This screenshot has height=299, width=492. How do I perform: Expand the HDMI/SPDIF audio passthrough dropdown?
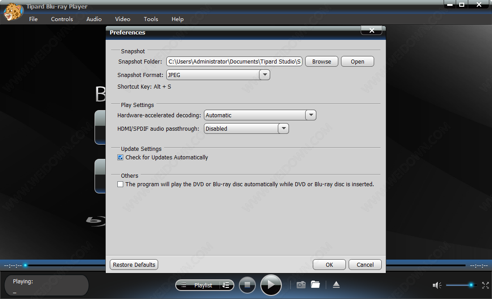pyautogui.click(x=283, y=129)
